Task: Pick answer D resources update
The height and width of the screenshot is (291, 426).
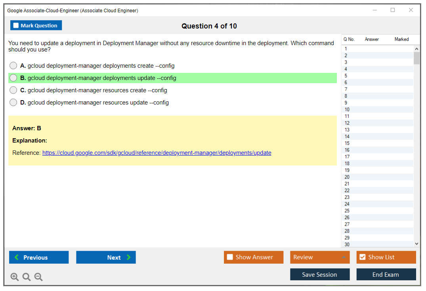Action: (13, 103)
